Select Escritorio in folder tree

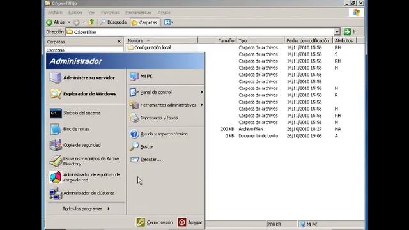[x=56, y=50]
